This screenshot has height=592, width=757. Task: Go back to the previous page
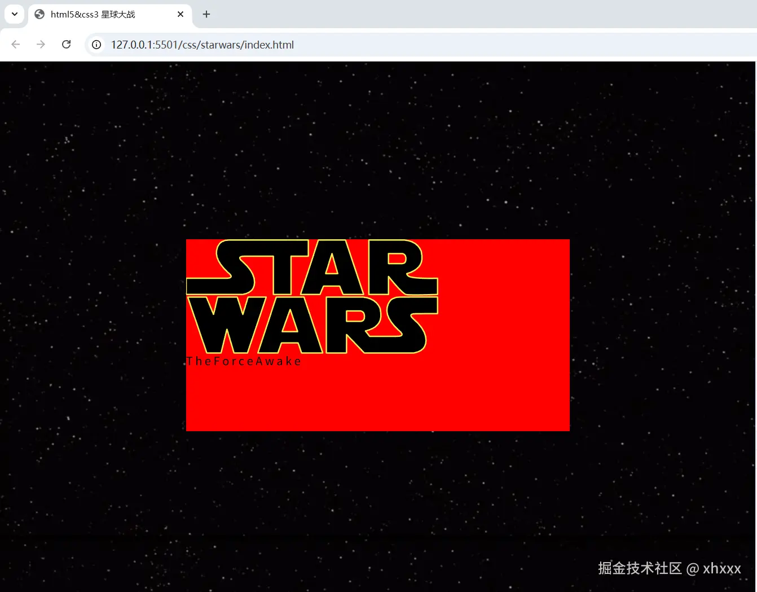tap(16, 45)
